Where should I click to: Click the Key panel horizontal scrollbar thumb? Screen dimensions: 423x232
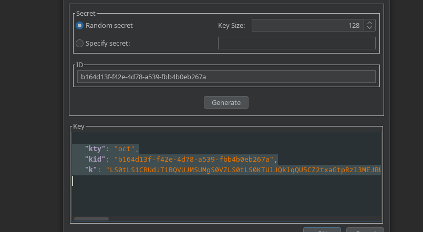point(91,218)
